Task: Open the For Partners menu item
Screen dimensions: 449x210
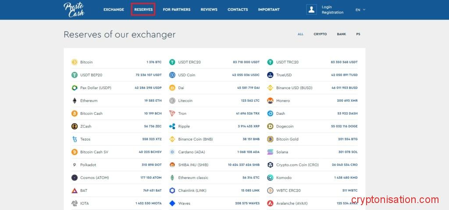Action: coord(176,10)
